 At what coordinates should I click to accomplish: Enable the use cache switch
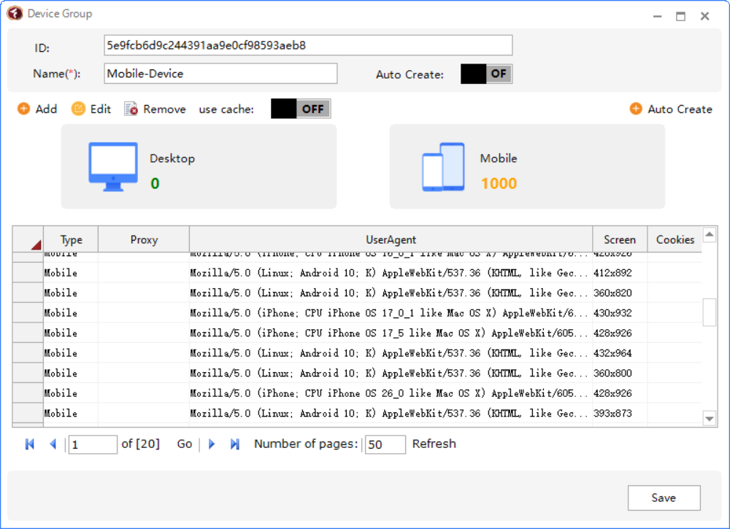[301, 109]
